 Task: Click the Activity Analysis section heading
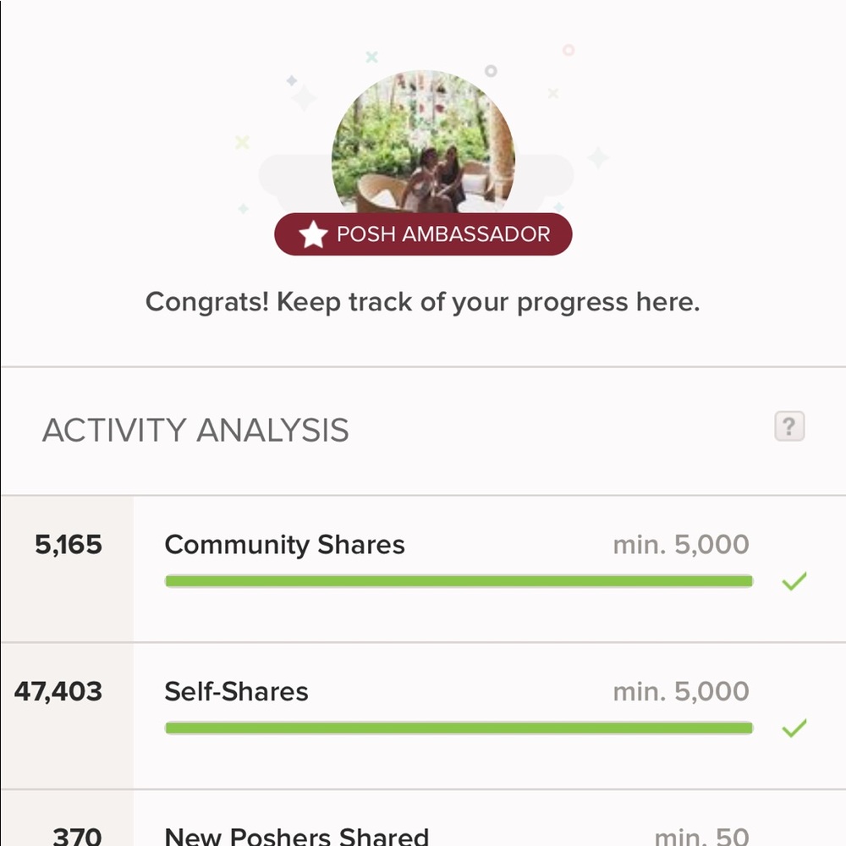[x=195, y=430]
